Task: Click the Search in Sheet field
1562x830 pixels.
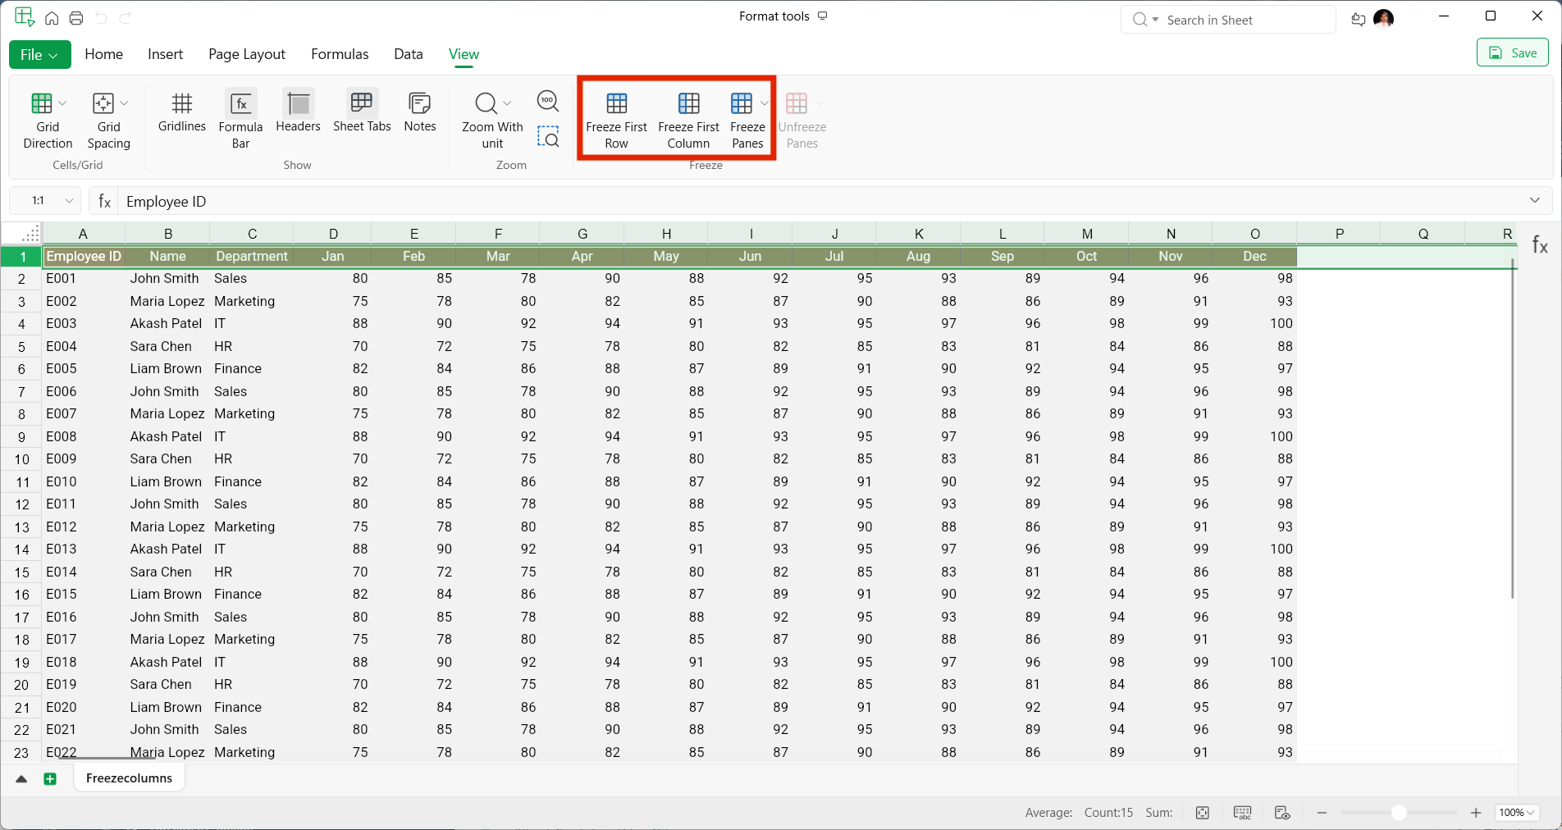Action: 1227,20
